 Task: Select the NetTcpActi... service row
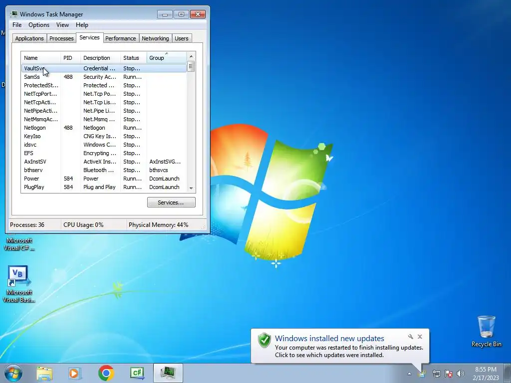point(104,102)
